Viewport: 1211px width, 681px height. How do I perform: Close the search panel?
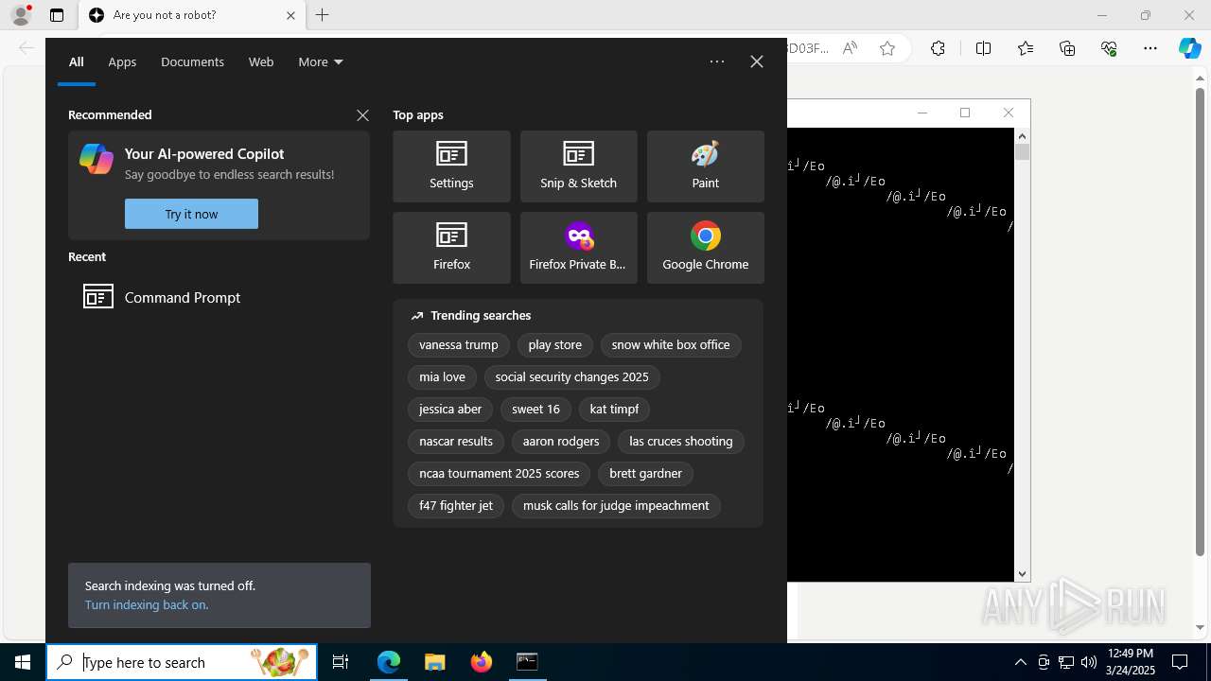(x=757, y=61)
